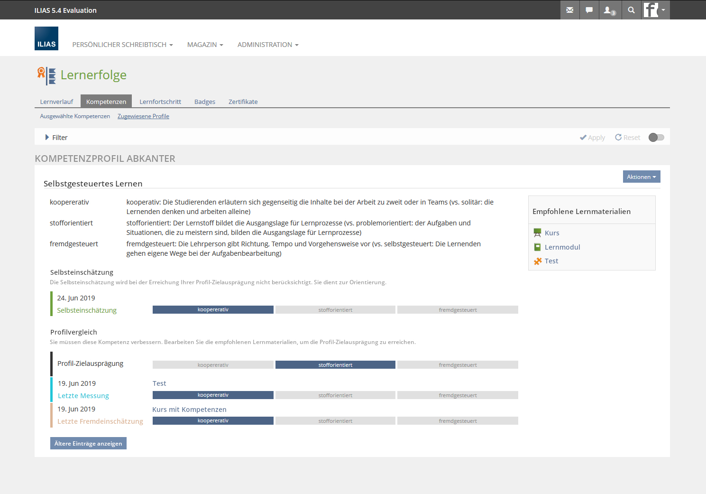
Task: Open the Persönlicher Schreibtisch menu
Action: 122,45
